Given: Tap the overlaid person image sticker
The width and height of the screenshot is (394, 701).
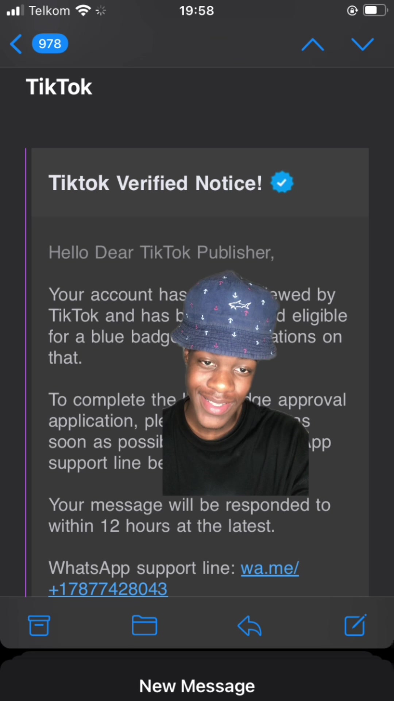Looking at the screenshot, I should [235, 383].
